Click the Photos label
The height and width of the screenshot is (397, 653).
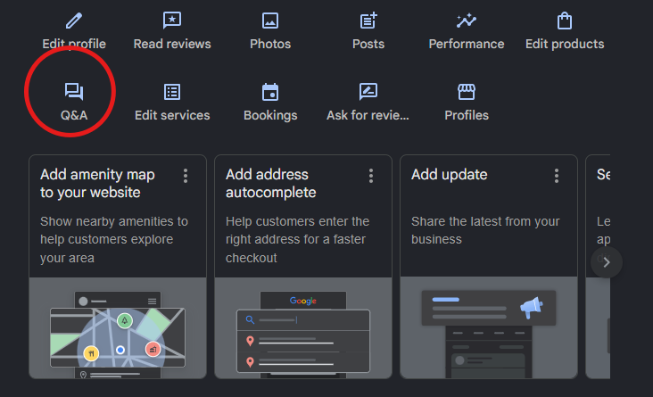click(x=270, y=44)
